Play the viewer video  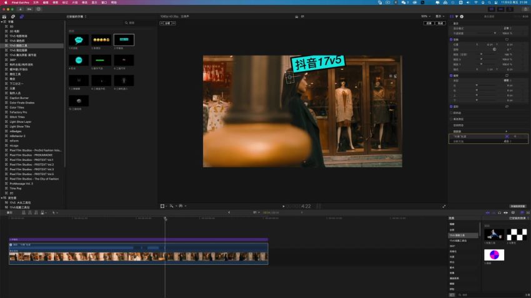[x=284, y=206]
